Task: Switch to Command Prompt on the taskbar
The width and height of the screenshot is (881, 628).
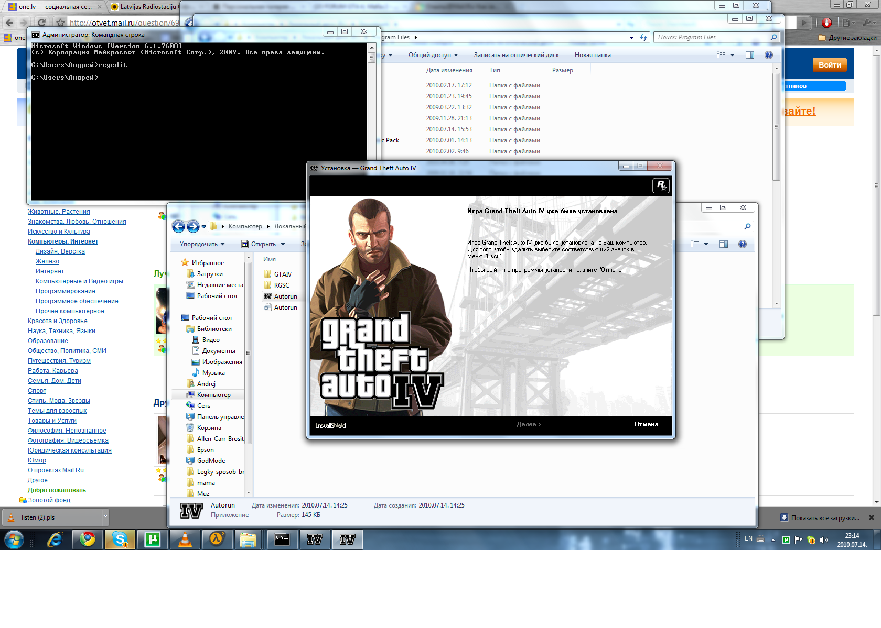Action: (x=282, y=539)
